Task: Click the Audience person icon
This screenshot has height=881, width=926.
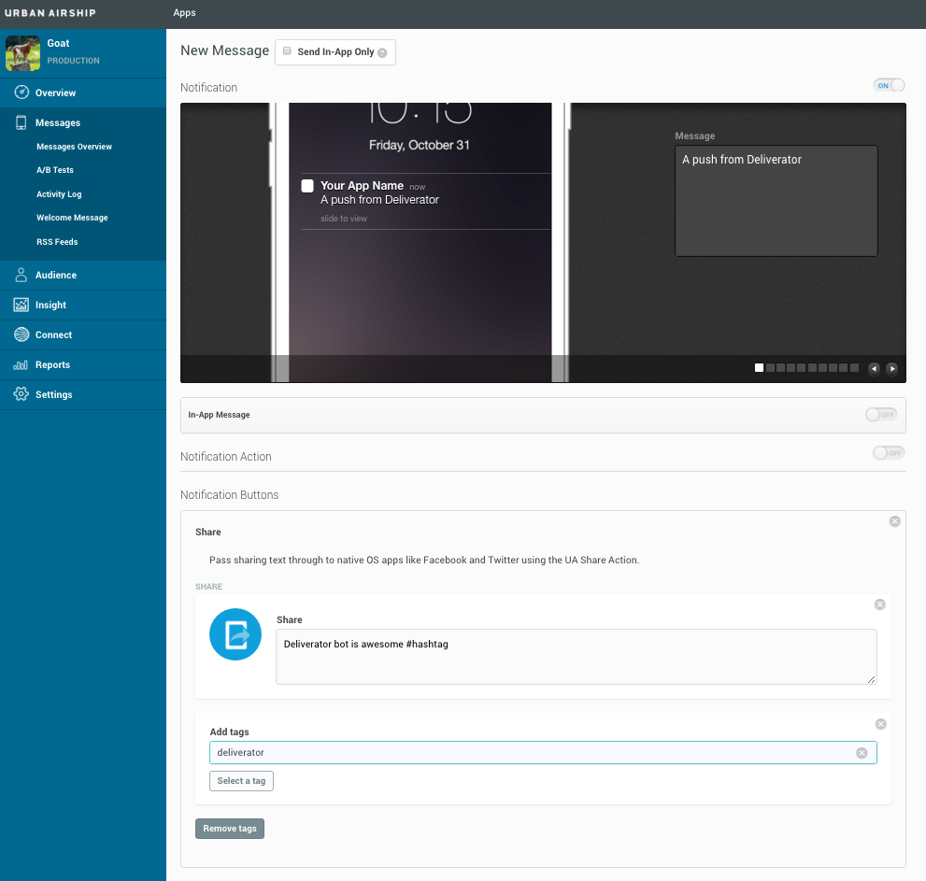Action: coord(21,275)
